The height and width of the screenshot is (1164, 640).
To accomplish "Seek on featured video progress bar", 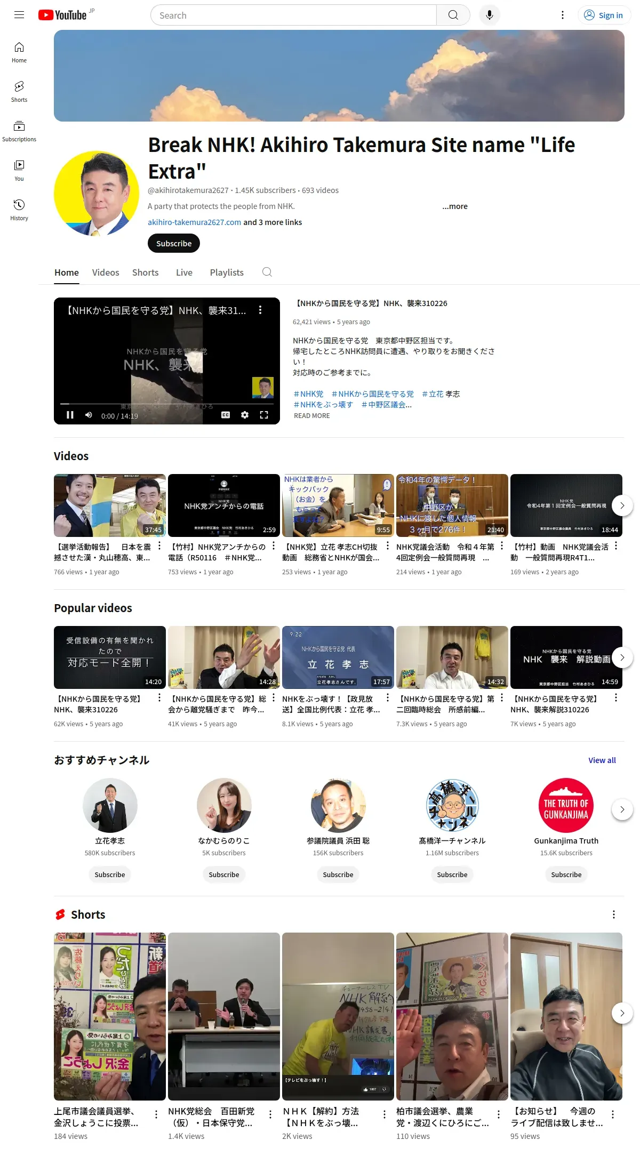I will (167, 404).
